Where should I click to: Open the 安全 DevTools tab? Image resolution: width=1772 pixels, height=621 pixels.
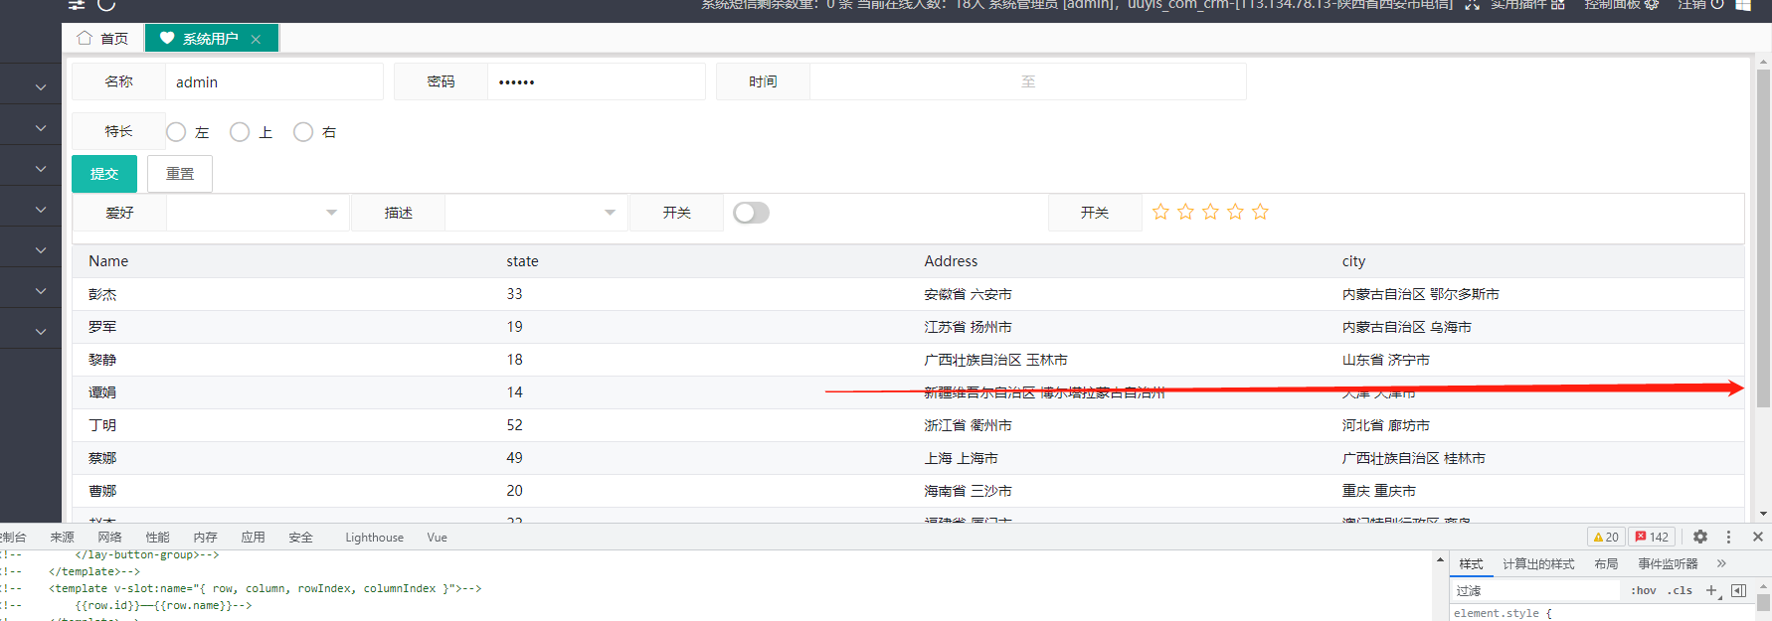[x=300, y=537]
